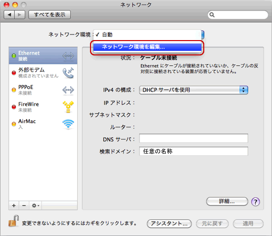The height and width of the screenshot is (236, 272).
Task: Click the アシスタント... button
Action: point(169,224)
